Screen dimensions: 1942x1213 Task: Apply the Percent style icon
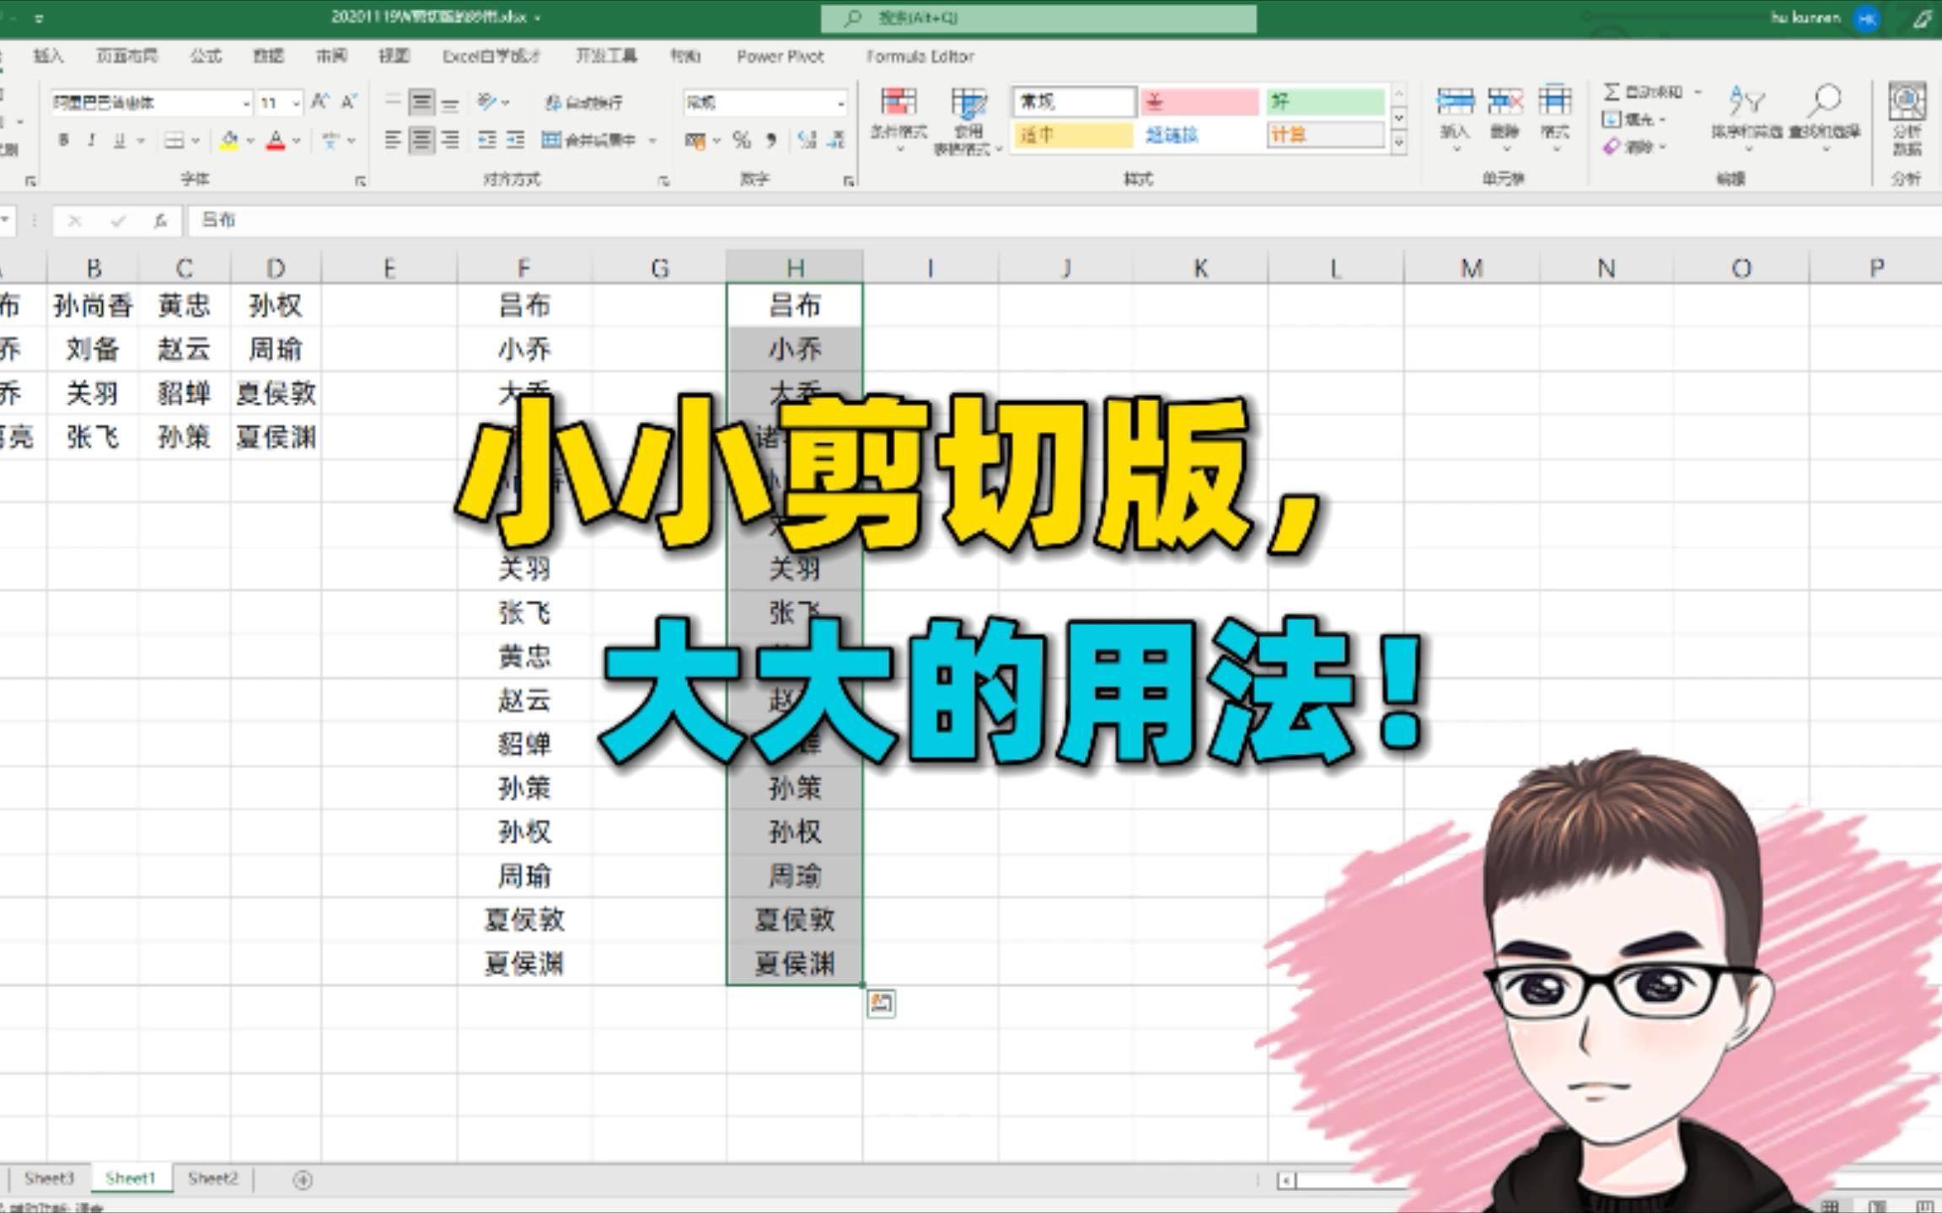tap(743, 140)
